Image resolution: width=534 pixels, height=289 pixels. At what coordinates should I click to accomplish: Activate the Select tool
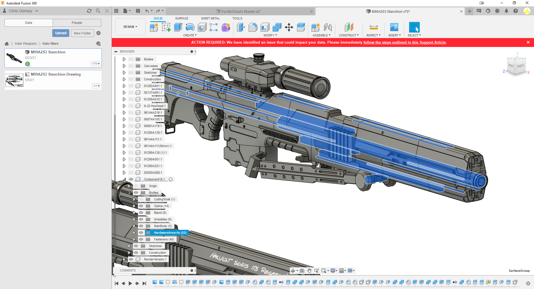(x=414, y=27)
